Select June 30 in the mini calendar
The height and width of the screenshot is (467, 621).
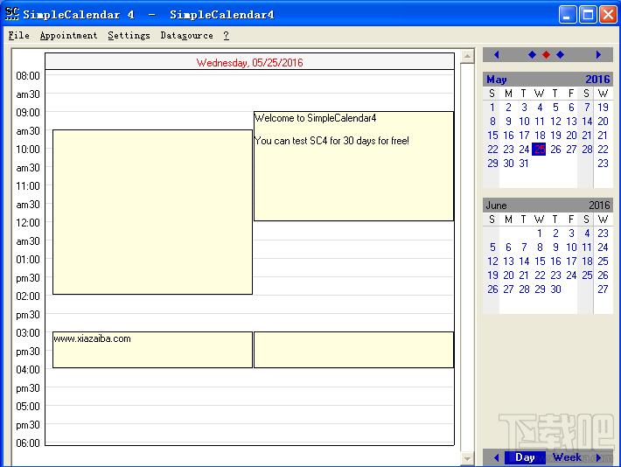tap(555, 289)
